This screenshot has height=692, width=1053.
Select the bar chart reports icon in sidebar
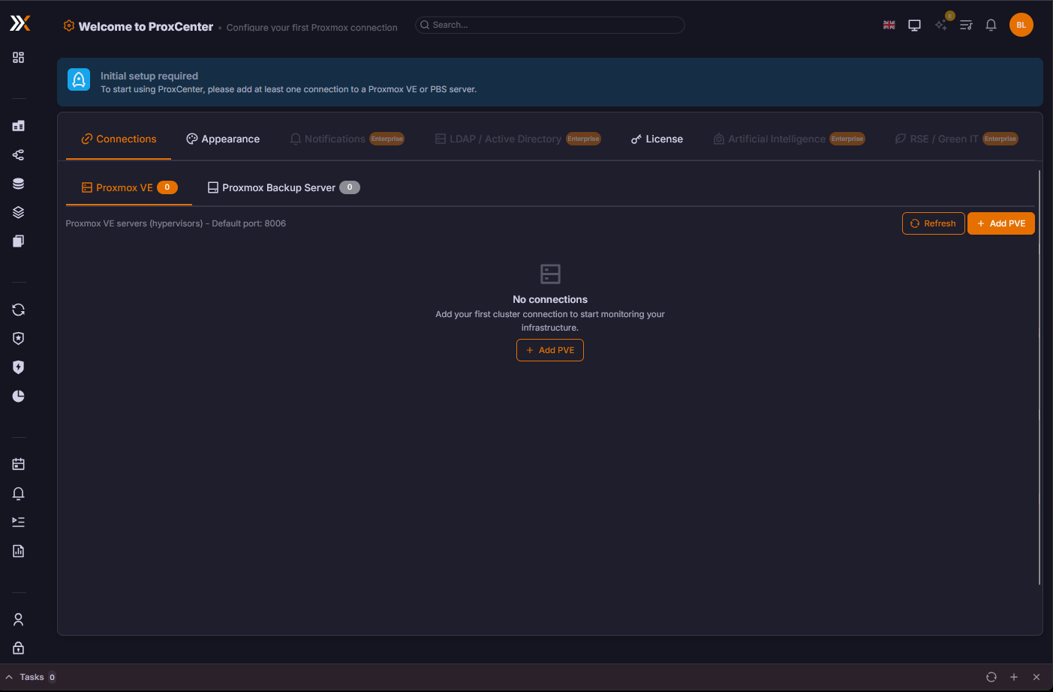coord(18,550)
